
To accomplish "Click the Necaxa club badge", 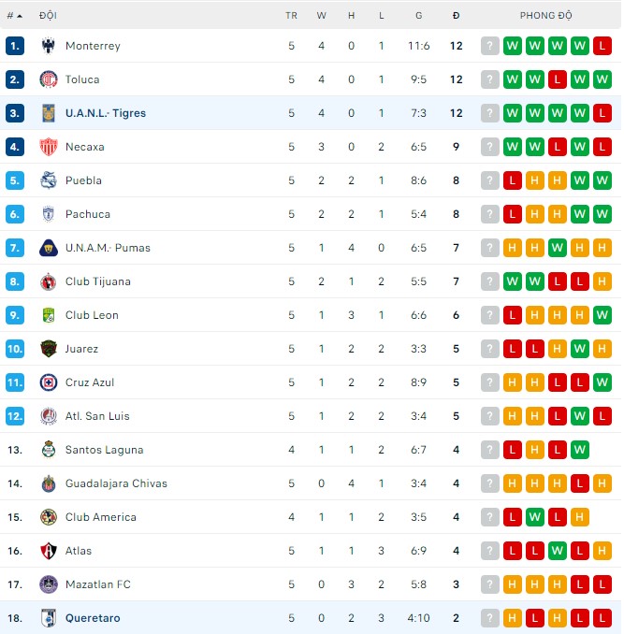I will point(49,147).
